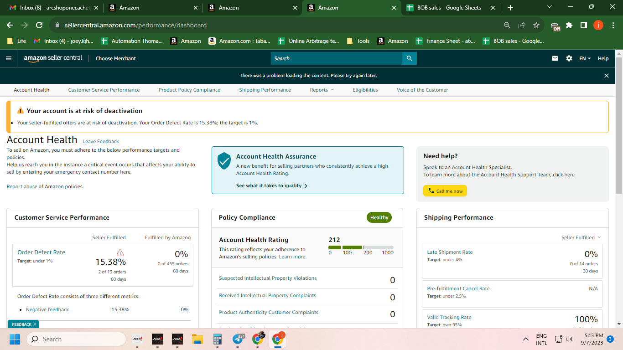
Task: Click the Account Health Assurance shield icon
Action: [224, 161]
